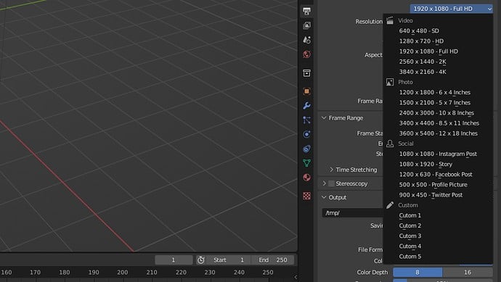Open the Material properties tab icon
Viewport: 501px width, 282px height.
[306, 178]
